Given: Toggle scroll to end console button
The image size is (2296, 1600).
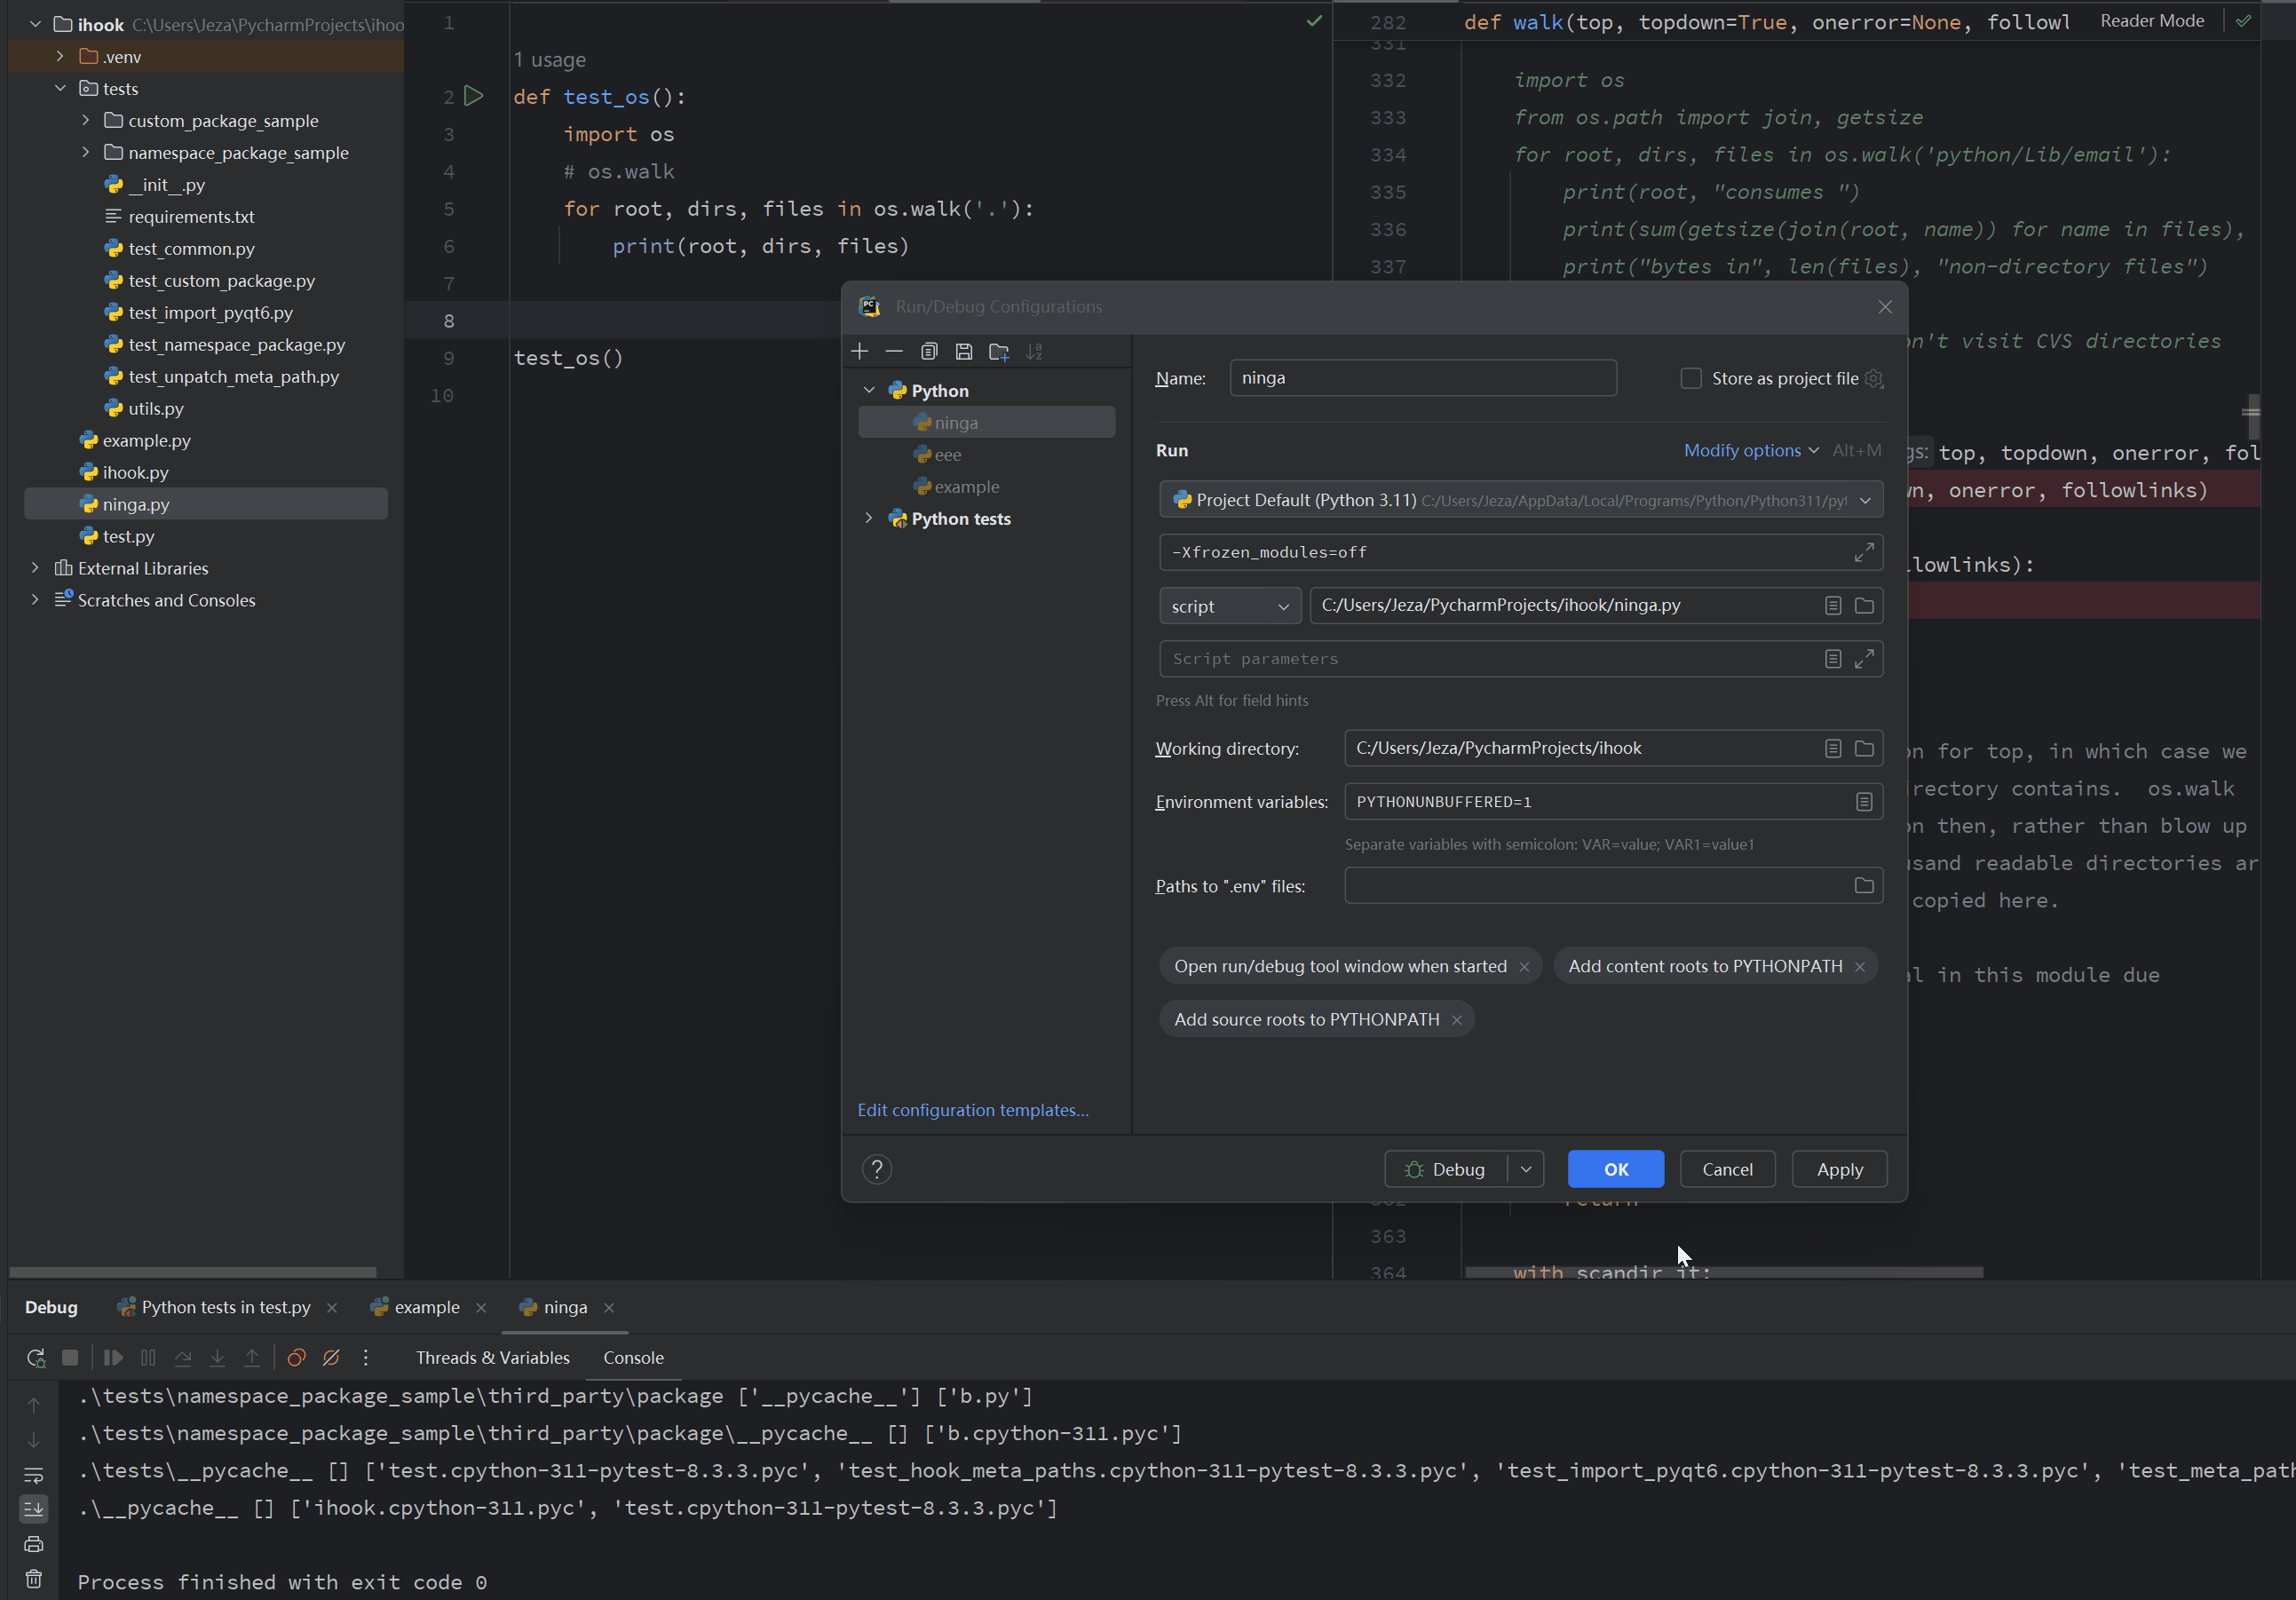Looking at the screenshot, I should point(34,1508).
